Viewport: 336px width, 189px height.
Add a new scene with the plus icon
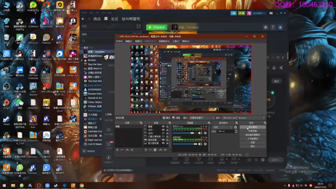click(x=117, y=150)
